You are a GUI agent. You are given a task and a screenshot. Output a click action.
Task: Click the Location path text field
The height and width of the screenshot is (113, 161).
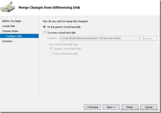tap(99, 38)
